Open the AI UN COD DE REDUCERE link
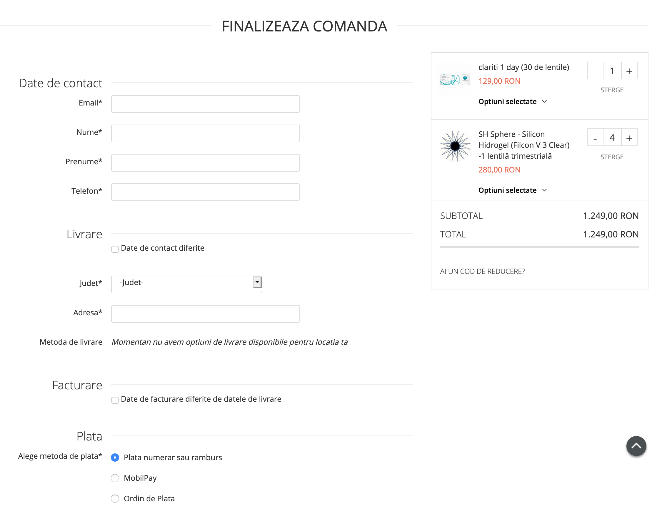Screen dimensions: 657x506 (482, 272)
